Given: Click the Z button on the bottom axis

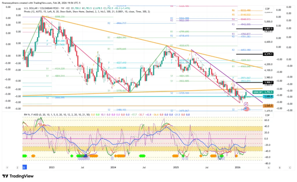Looking at the screenshot, I should click(x=17, y=168).
